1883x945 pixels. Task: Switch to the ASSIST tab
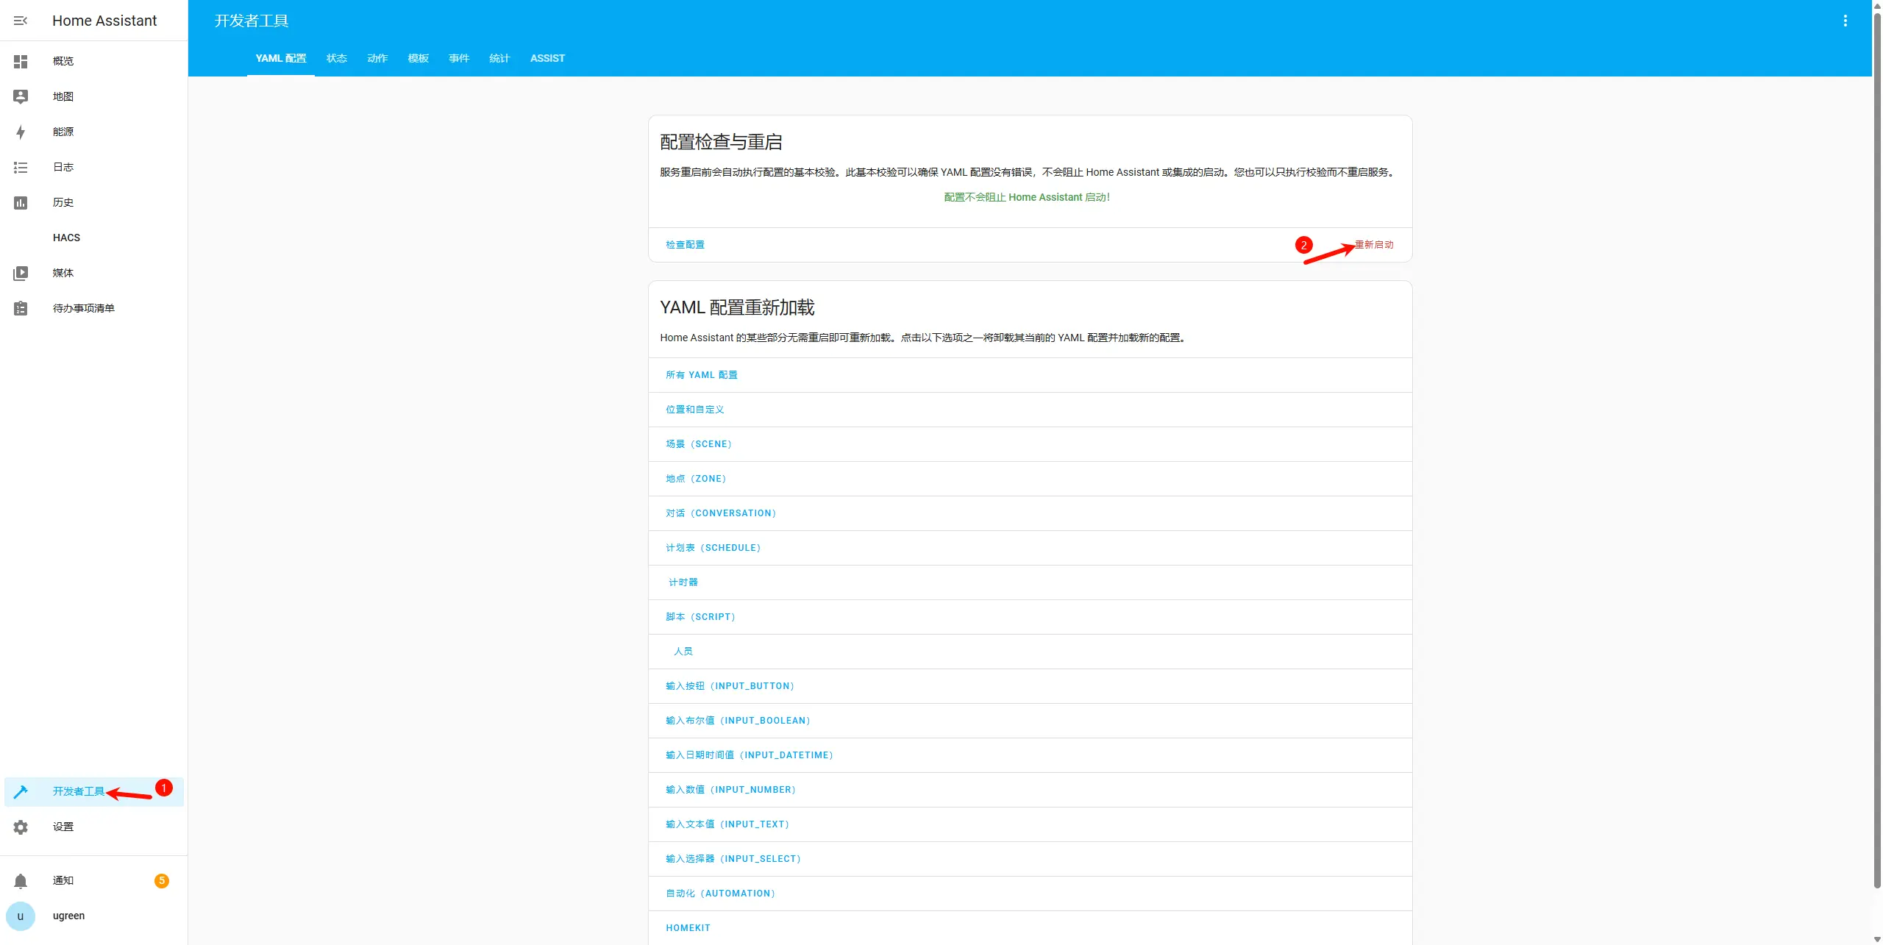547,58
